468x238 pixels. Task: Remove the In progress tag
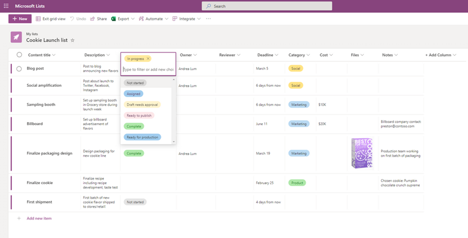(147, 59)
